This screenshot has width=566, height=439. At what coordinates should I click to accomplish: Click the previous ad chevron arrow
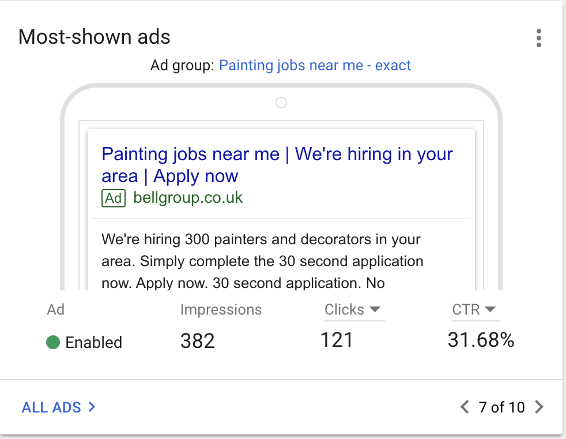[465, 407]
